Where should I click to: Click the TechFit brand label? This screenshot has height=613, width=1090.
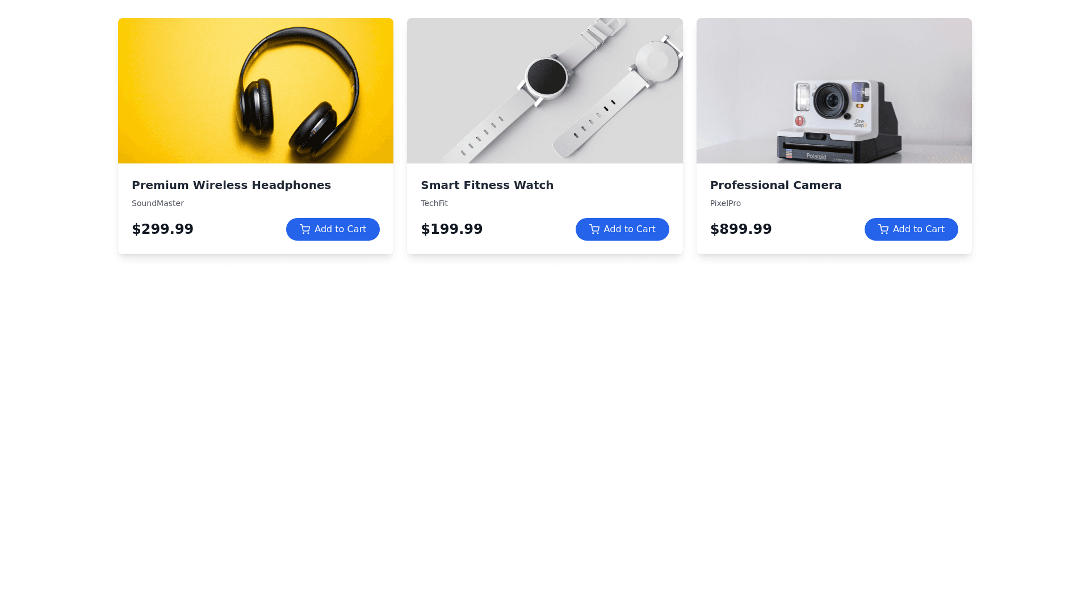[434, 203]
